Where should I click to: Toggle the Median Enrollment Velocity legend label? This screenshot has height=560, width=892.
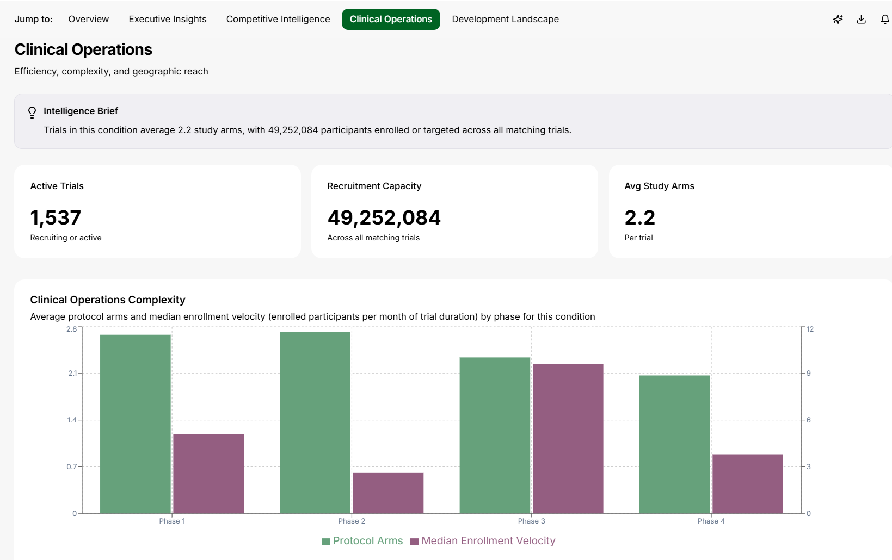[488, 541]
